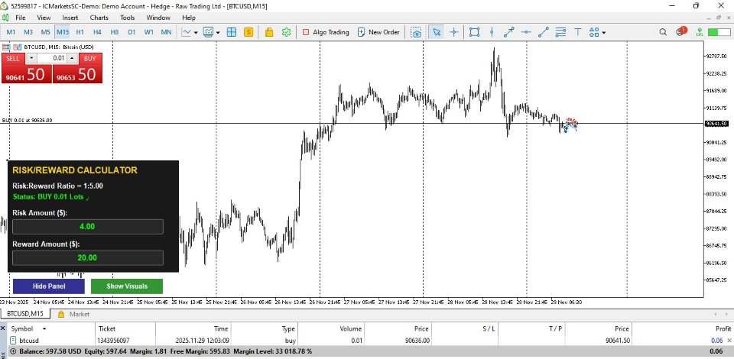Decrease lot volume with down arrow
The width and height of the screenshot is (734, 359).
pyautogui.click(x=31, y=58)
